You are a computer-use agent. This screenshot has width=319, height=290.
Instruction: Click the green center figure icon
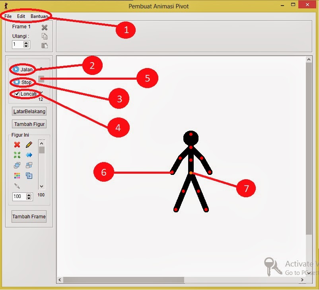[x=17, y=155]
